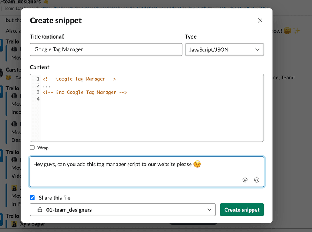Click the message text box with Hey guys
The image size is (312, 232).
147,172
